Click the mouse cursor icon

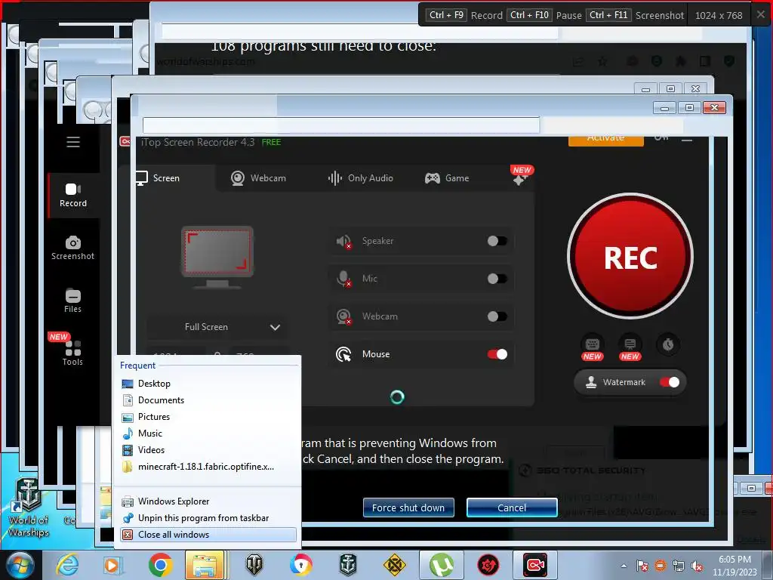tap(343, 354)
